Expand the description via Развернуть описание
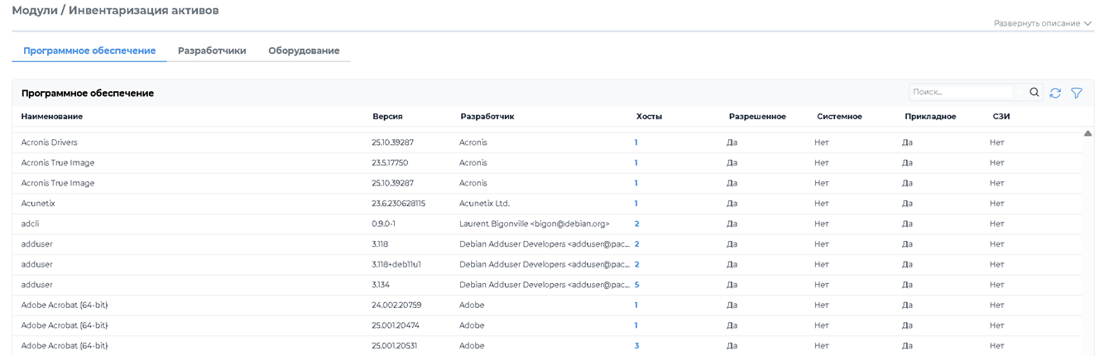 (x=1042, y=23)
